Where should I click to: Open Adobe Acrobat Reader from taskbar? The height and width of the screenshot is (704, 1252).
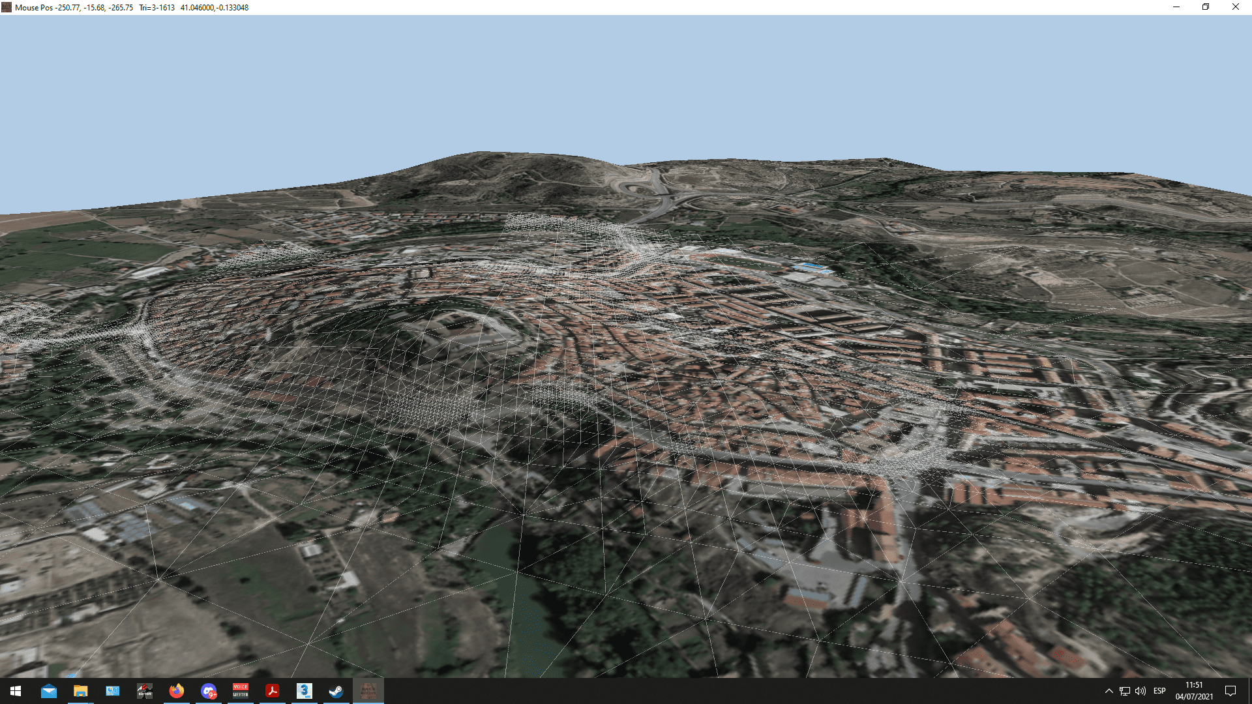point(273,691)
